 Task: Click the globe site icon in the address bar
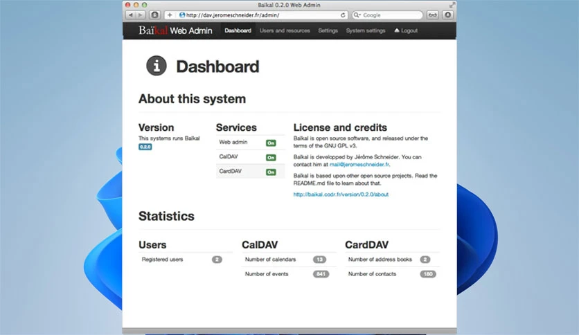tap(181, 15)
